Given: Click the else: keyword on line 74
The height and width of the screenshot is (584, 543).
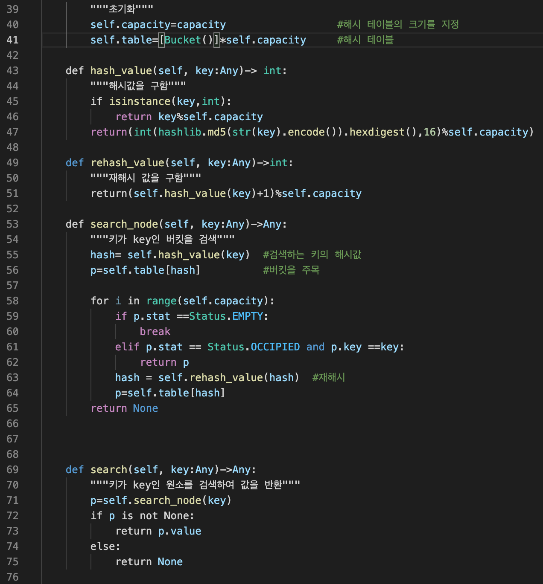Looking at the screenshot, I should (105, 546).
